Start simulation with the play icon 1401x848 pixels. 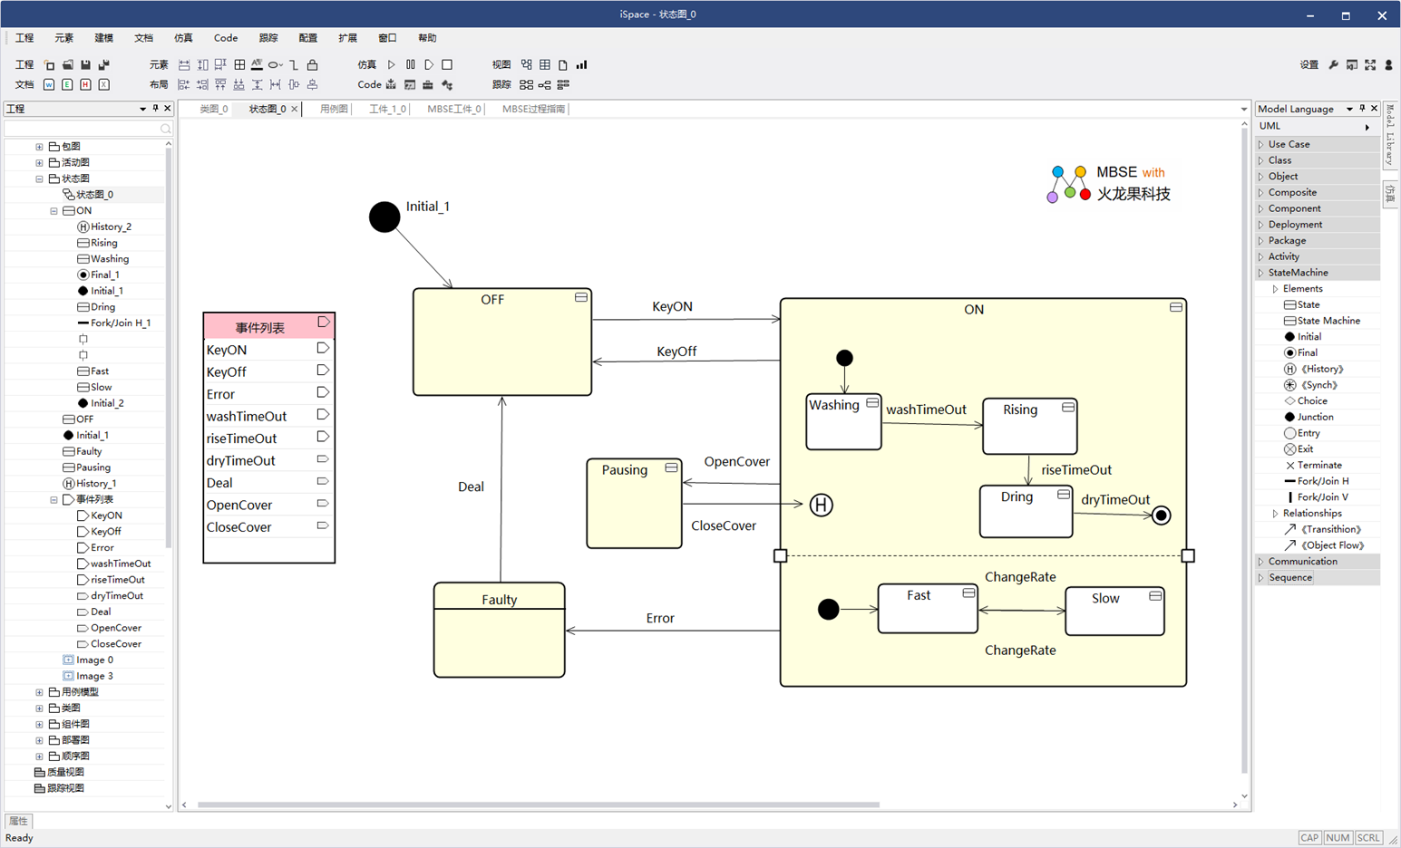pyautogui.click(x=392, y=65)
